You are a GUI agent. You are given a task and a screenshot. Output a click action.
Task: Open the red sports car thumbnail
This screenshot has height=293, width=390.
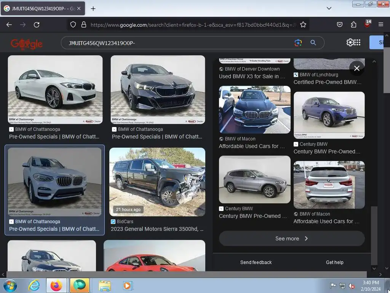click(154, 256)
